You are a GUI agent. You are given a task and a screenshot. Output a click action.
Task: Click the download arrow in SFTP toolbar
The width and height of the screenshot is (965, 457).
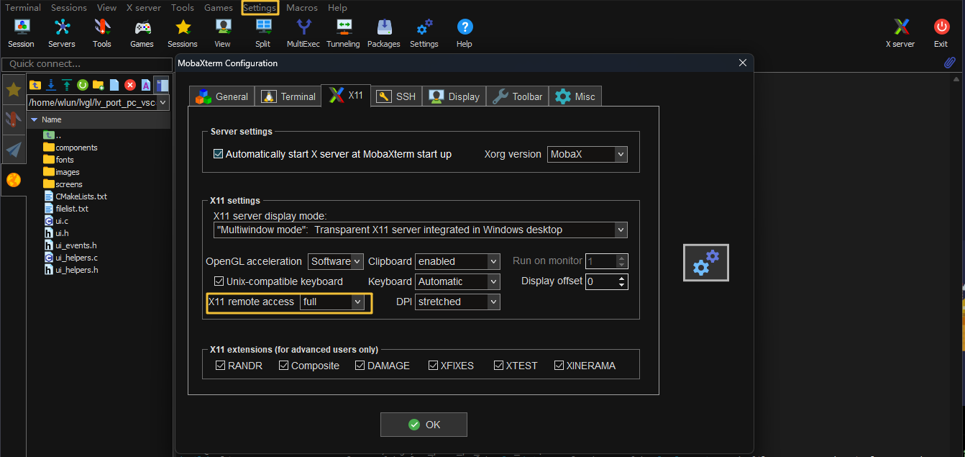(51, 85)
